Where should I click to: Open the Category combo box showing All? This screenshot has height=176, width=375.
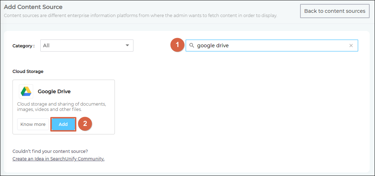point(82,46)
